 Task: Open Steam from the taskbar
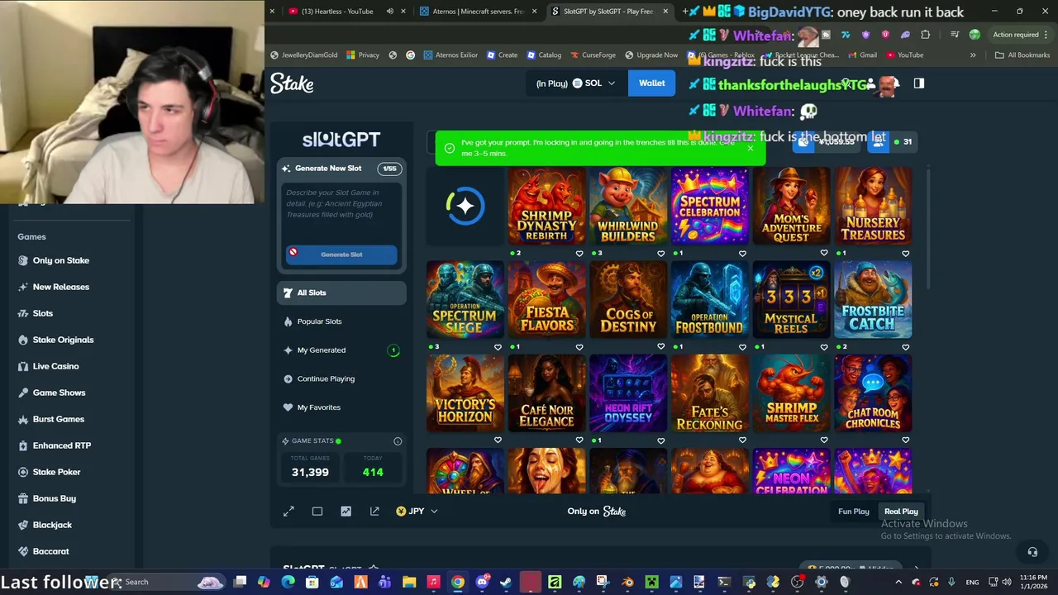[x=506, y=583]
